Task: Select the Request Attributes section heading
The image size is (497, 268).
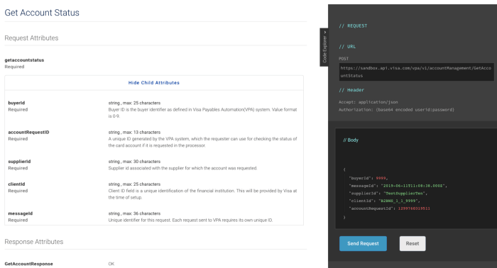Action: click(31, 38)
